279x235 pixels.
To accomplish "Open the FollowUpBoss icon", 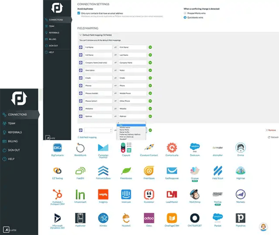I will (103, 171).
